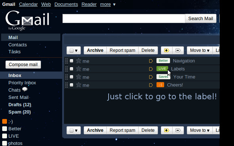Image resolution: width=234 pixels, height=146 pixels.
Task: Click the LIVE label color swatch in sidebar
Action: pos(5,136)
